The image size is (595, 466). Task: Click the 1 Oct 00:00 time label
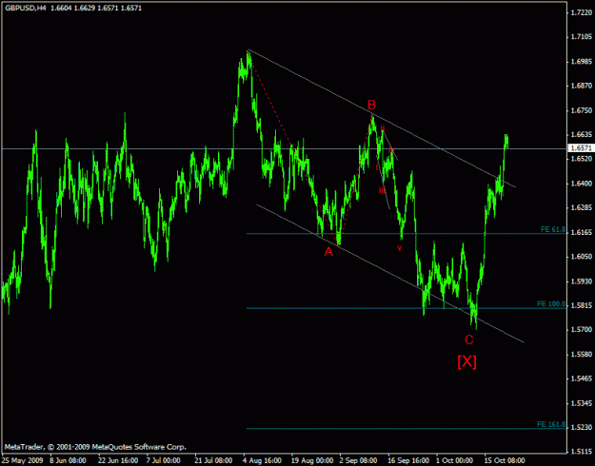[x=455, y=460]
